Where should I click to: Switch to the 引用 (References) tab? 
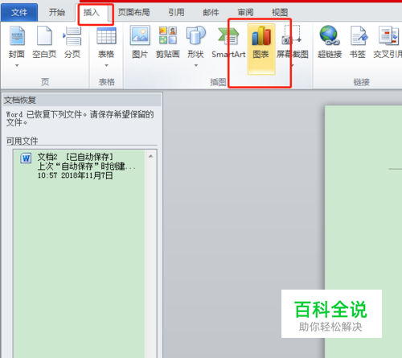coord(176,12)
